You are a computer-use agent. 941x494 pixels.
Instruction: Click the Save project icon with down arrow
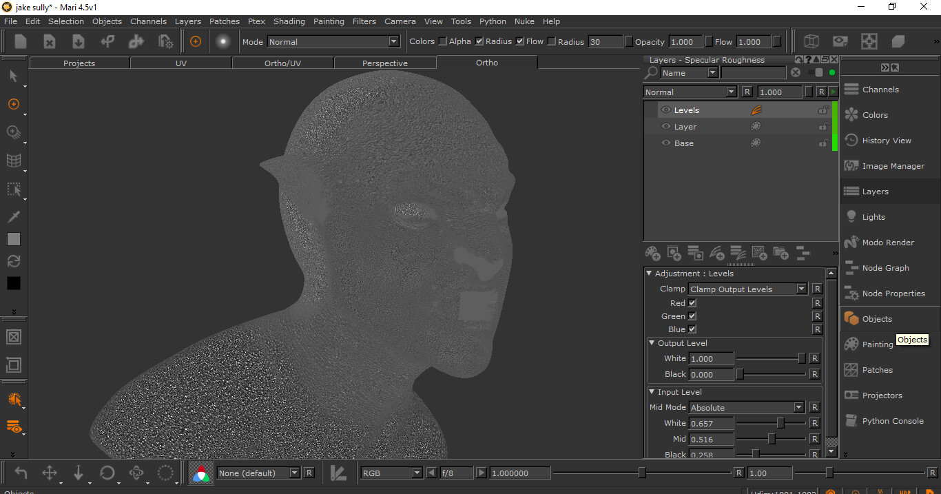[79, 41]
